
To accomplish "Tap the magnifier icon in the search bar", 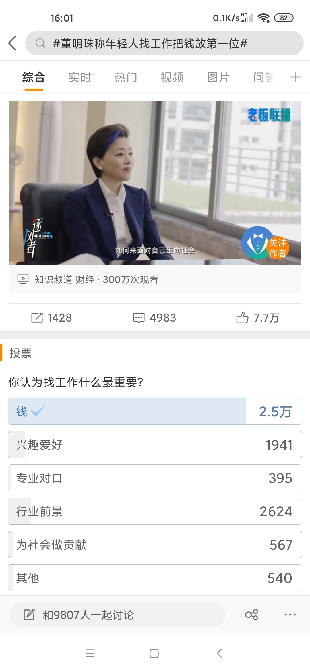I will point(40,43).
